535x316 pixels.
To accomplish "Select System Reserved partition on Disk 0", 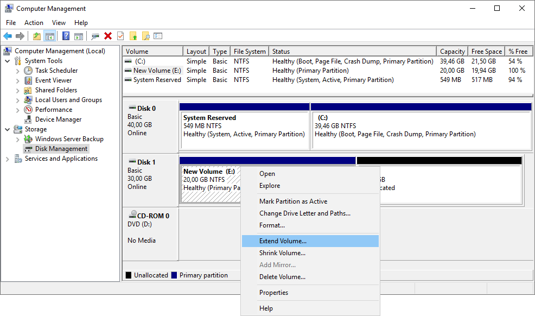I will (x=244, y=127).
